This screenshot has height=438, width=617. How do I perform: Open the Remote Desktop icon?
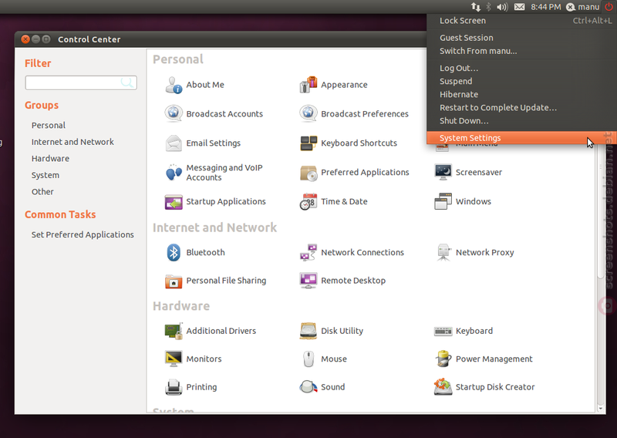click(x=308, y=281)
